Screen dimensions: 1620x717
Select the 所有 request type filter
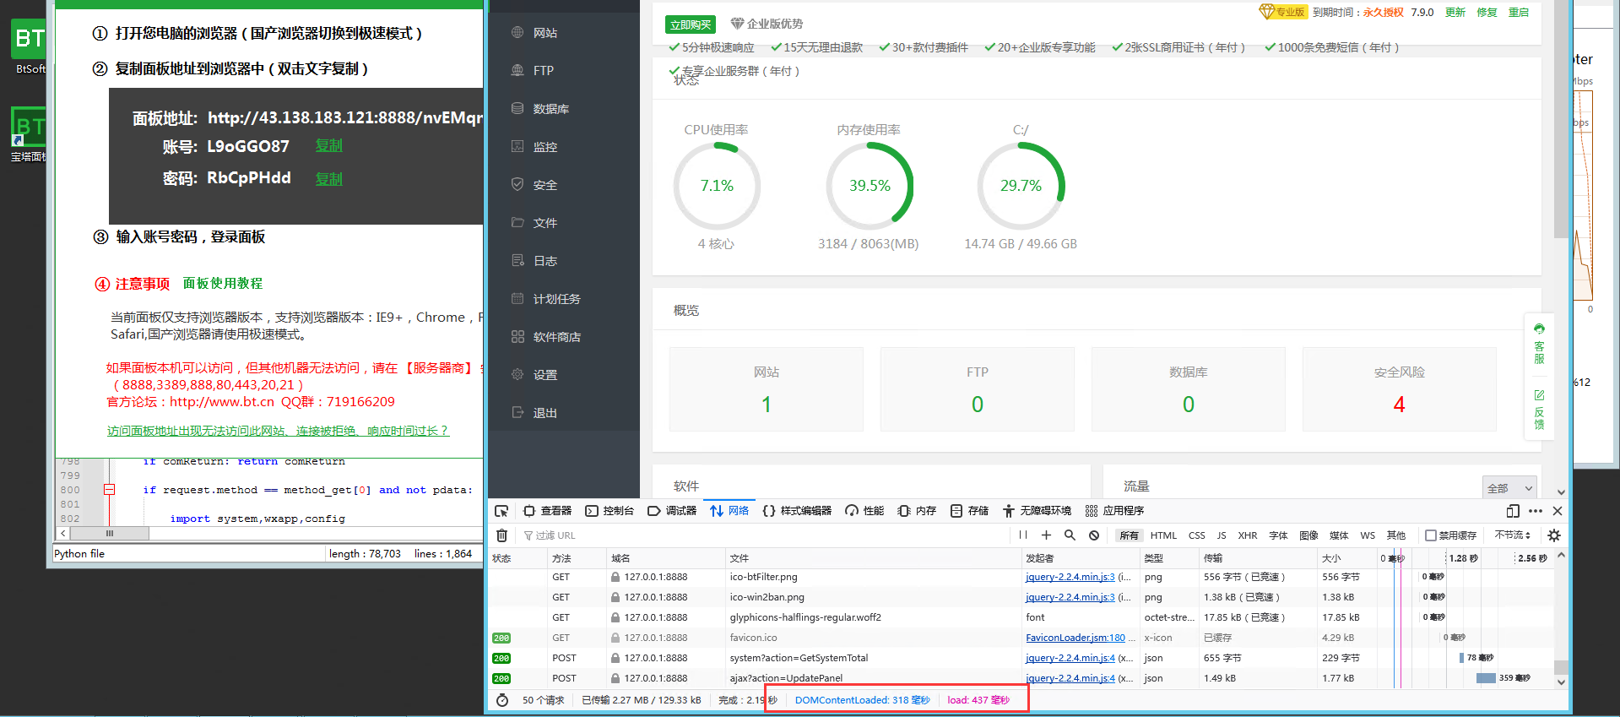(x=1129, y=535)
